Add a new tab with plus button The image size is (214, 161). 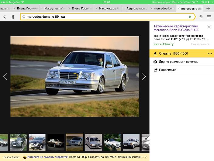[x=208, y=9]
